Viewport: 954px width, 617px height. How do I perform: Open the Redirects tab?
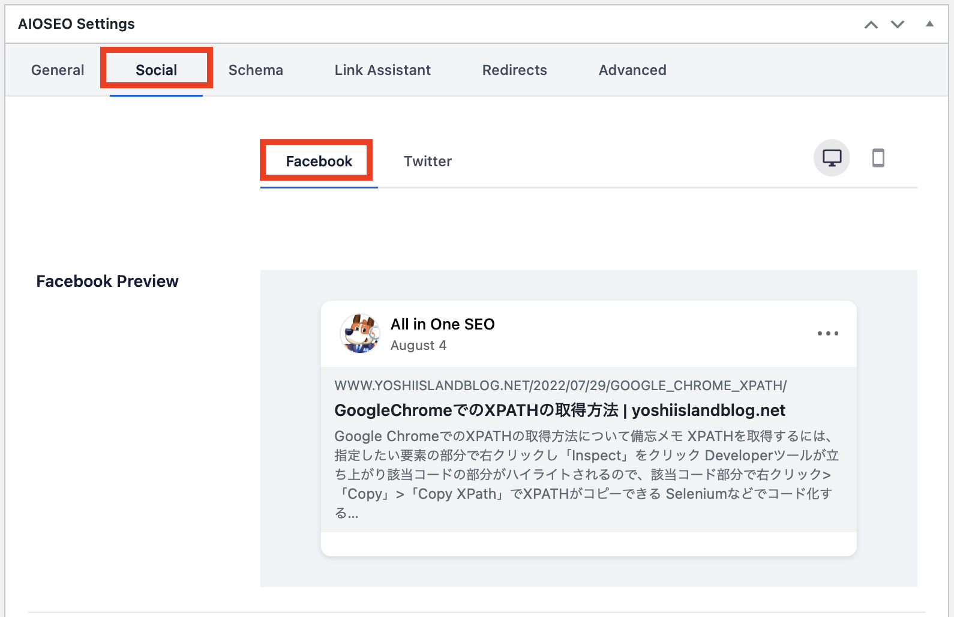pyautogui.click(x=515, y=70)
